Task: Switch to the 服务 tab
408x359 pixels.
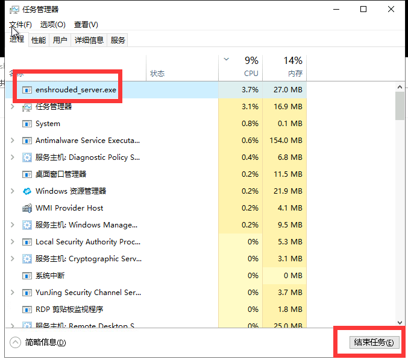Action: point(118,40)
